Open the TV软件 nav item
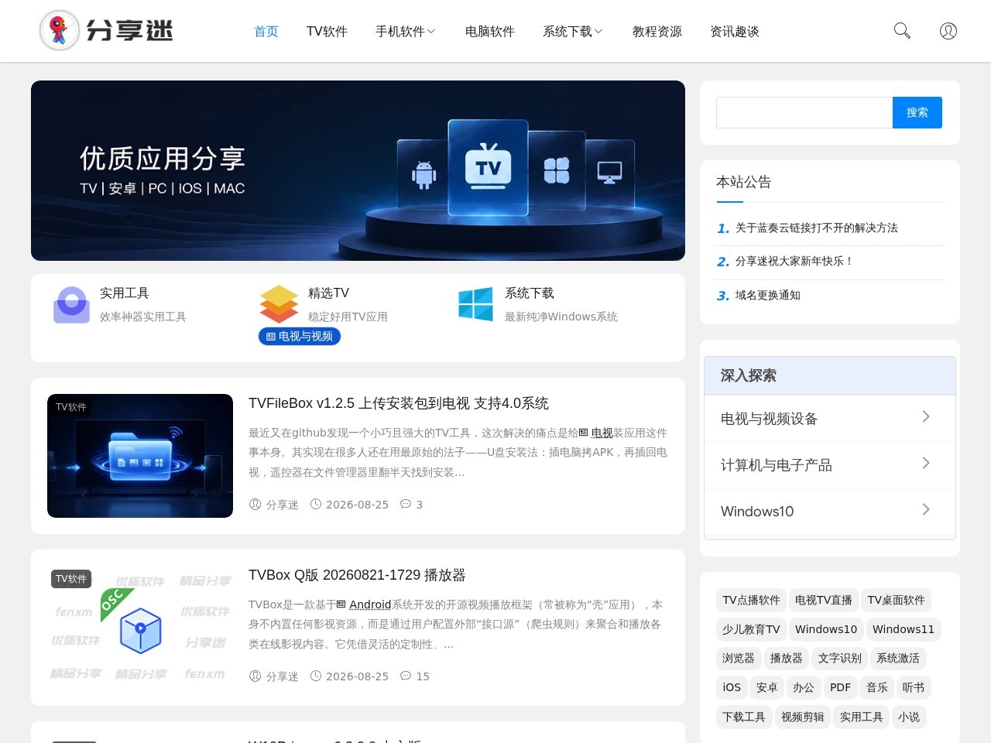 coord(327,32)
